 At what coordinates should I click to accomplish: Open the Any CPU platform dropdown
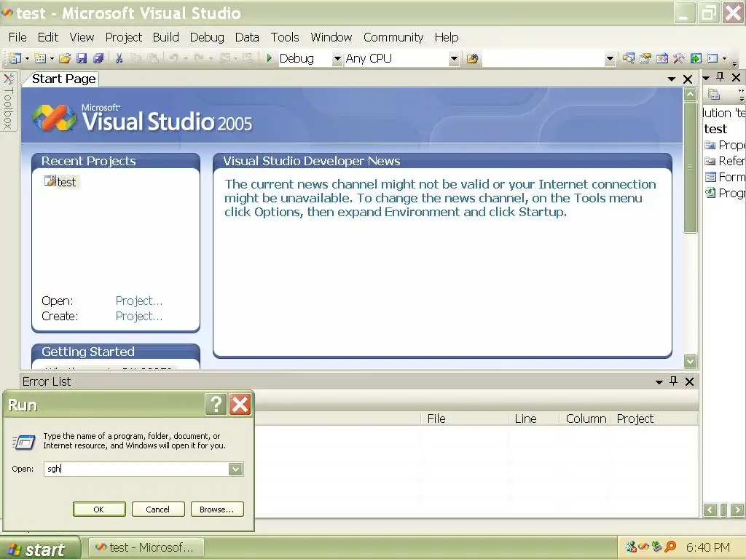pos(454,58)
